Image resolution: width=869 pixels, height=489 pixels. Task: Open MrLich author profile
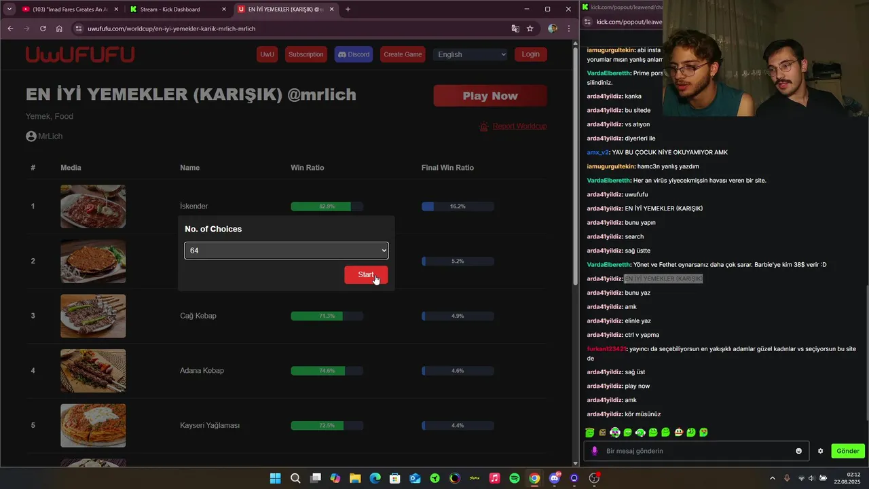click(44, 136)
